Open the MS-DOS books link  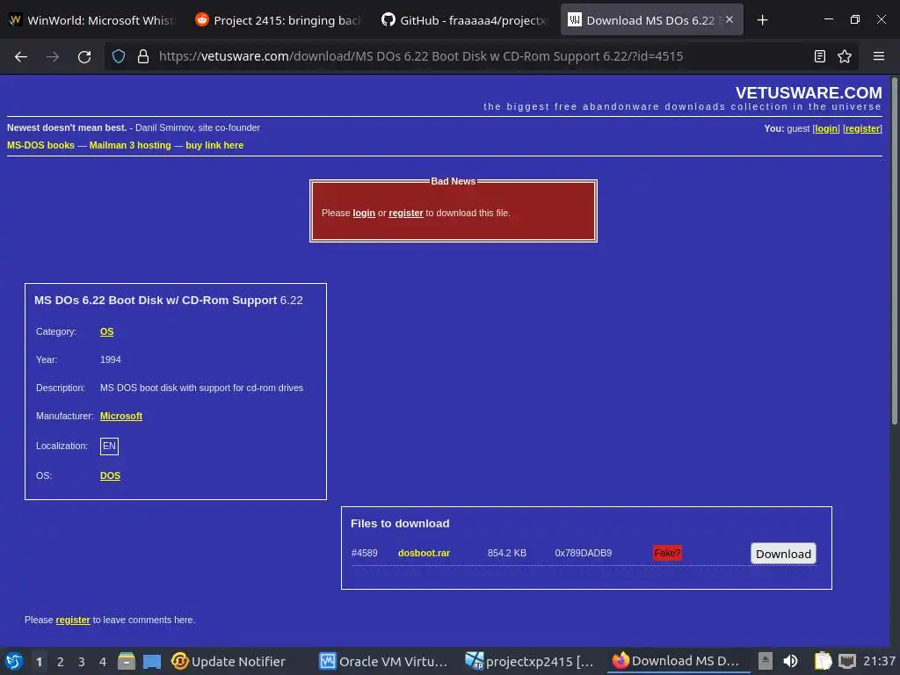[40, 145]
